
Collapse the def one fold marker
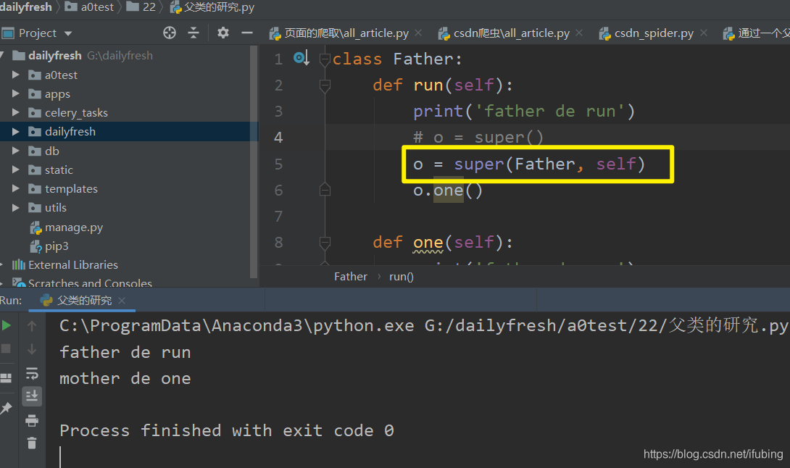click(325, 243)
